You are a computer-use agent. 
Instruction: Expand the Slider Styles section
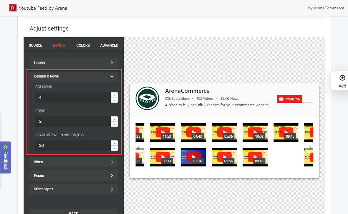coord(74,189)
